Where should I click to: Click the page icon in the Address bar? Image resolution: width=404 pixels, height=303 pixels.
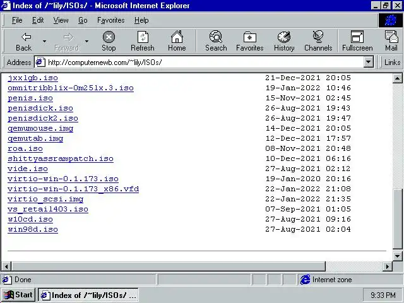click(40, 62)
